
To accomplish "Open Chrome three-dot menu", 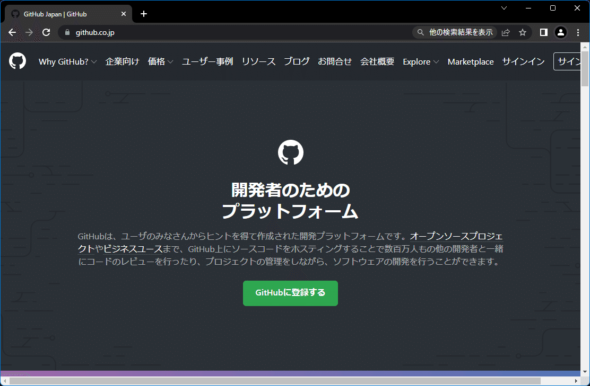I will point(578,32).
